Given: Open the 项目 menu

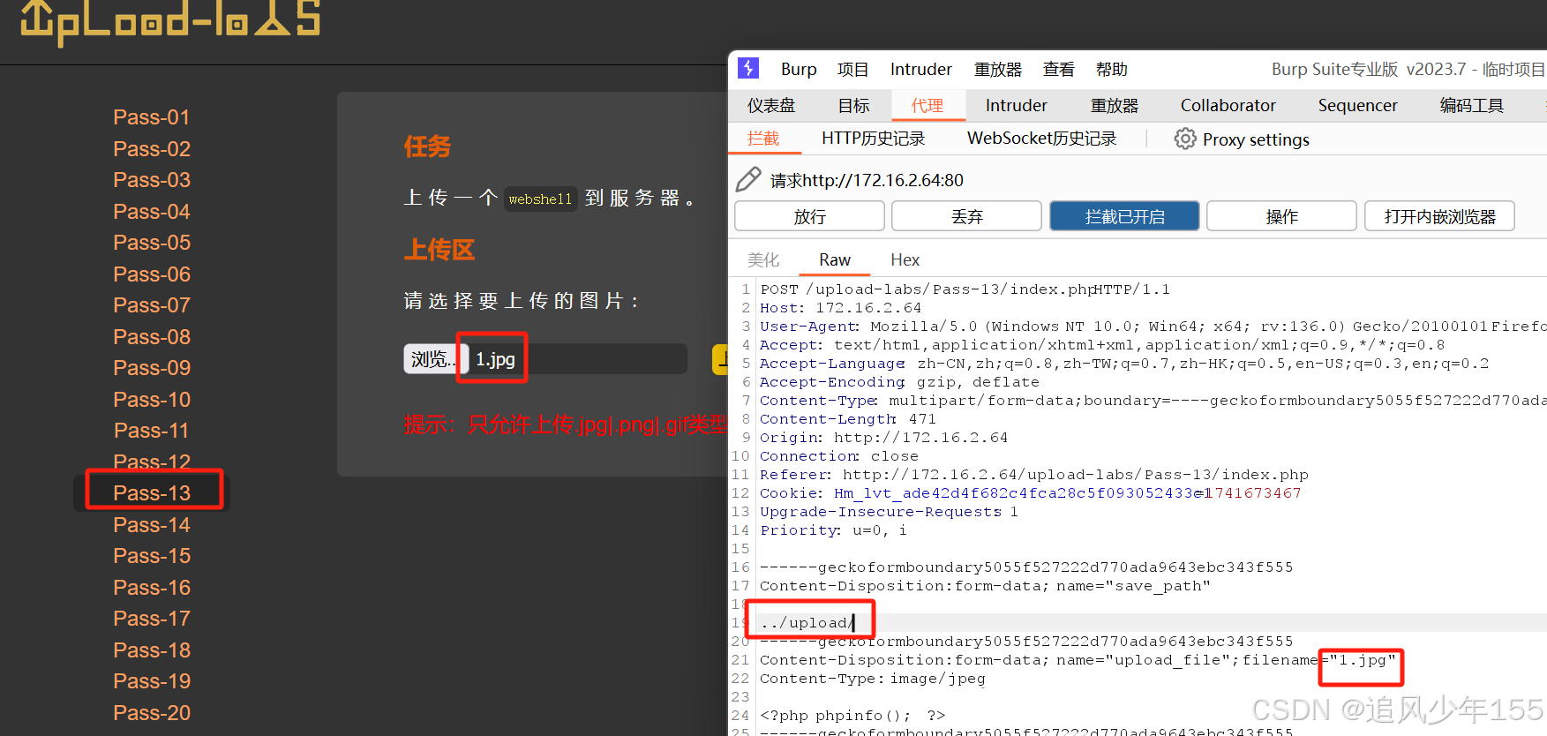Looking at the screenshot, I should [853, 69].
